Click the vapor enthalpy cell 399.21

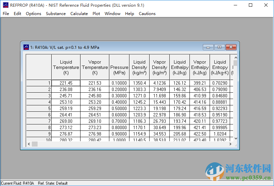200,83
